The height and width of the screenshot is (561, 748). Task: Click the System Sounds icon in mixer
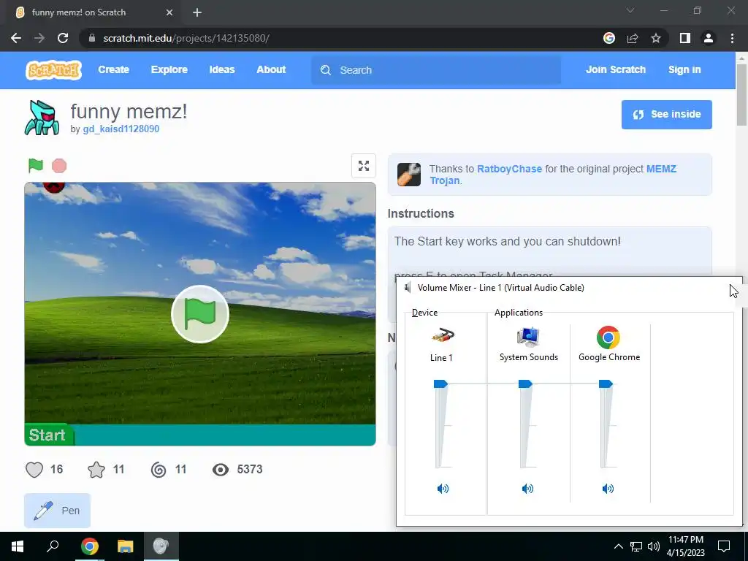[x=528, y=337]
